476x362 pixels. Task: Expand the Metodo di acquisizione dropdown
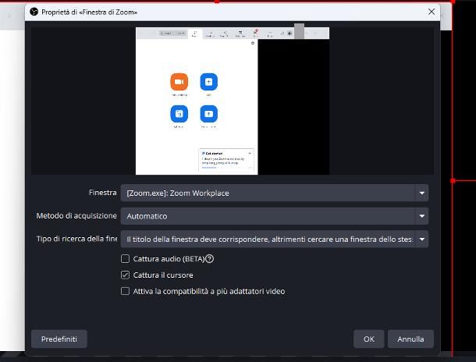pos(275,216)
